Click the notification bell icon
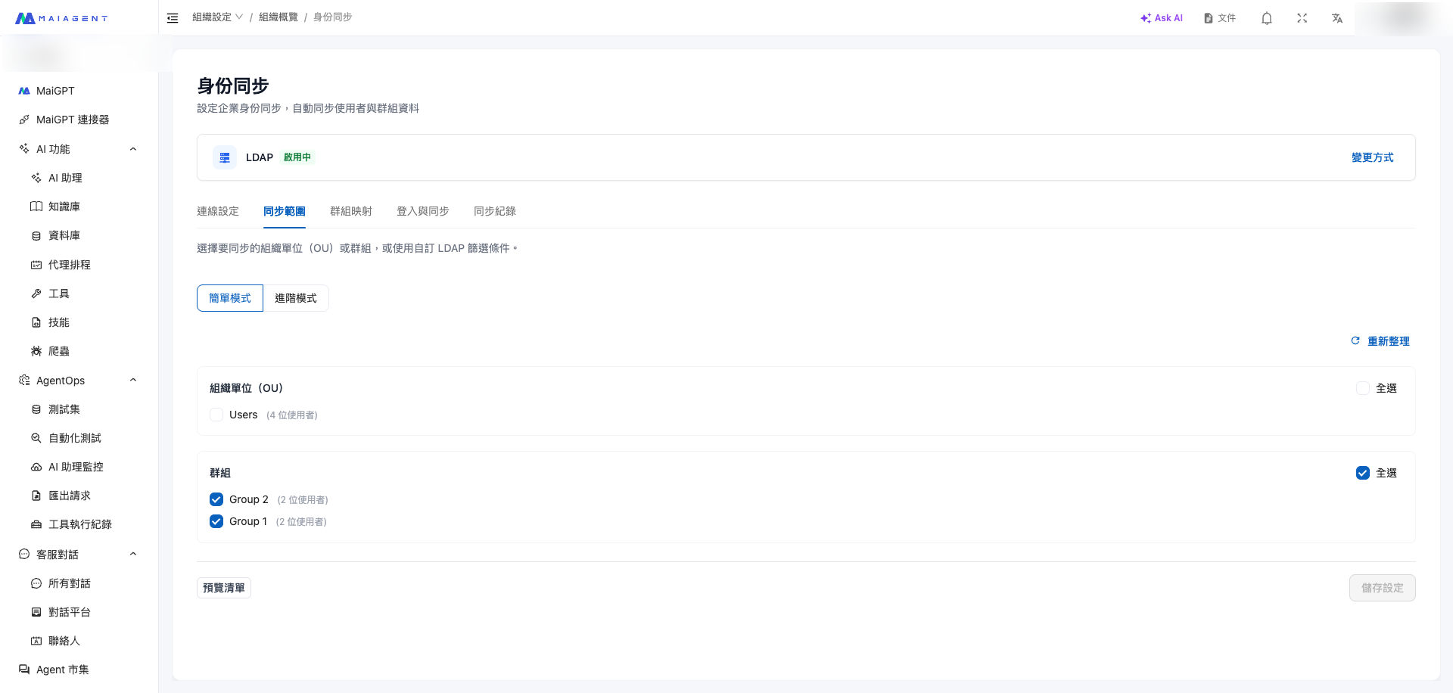1453x693 pixels. (1266, 18)
